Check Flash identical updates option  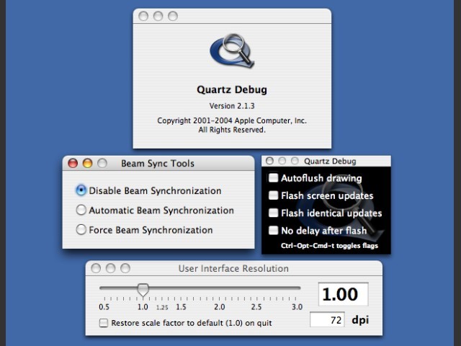(273, 213)
